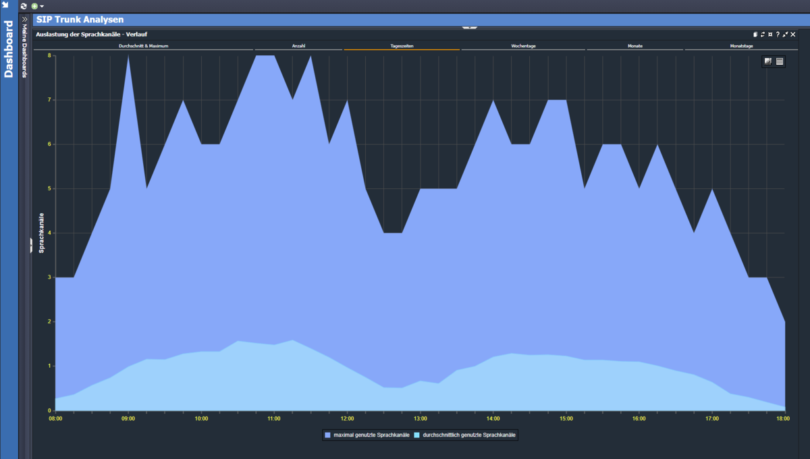Image resolution: width=810 pixels, height=459 pixels.
Task: Open the Anzahl tab
Action: pyautogui.click(x=298, y=46)
